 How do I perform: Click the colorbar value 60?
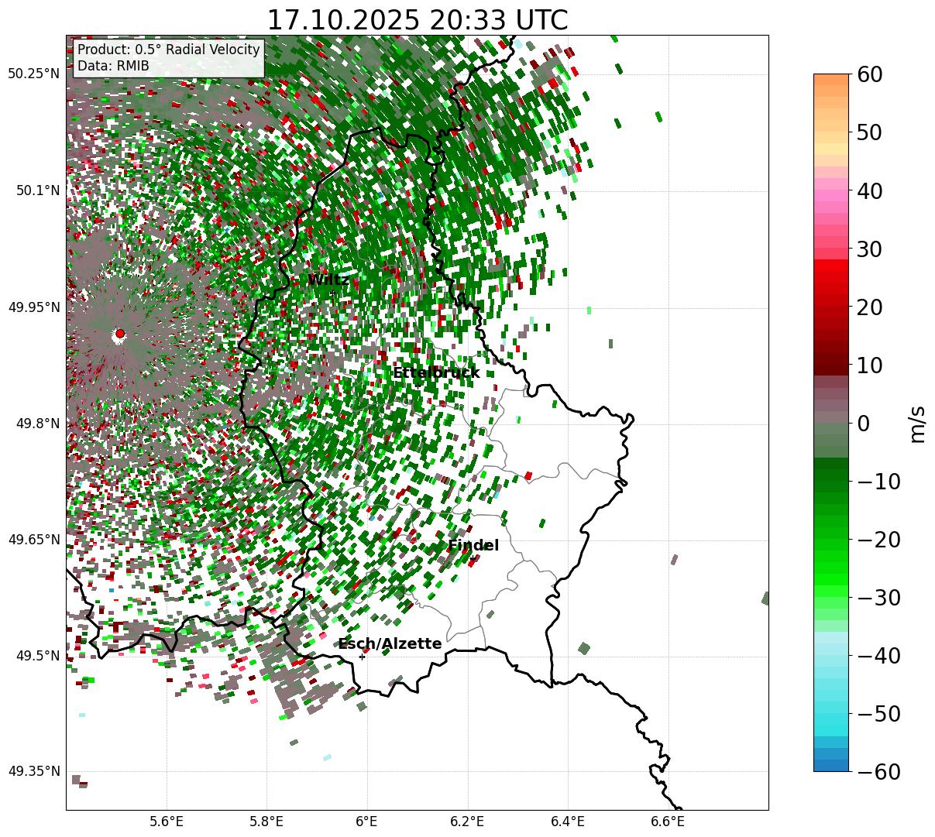(871, 74)
